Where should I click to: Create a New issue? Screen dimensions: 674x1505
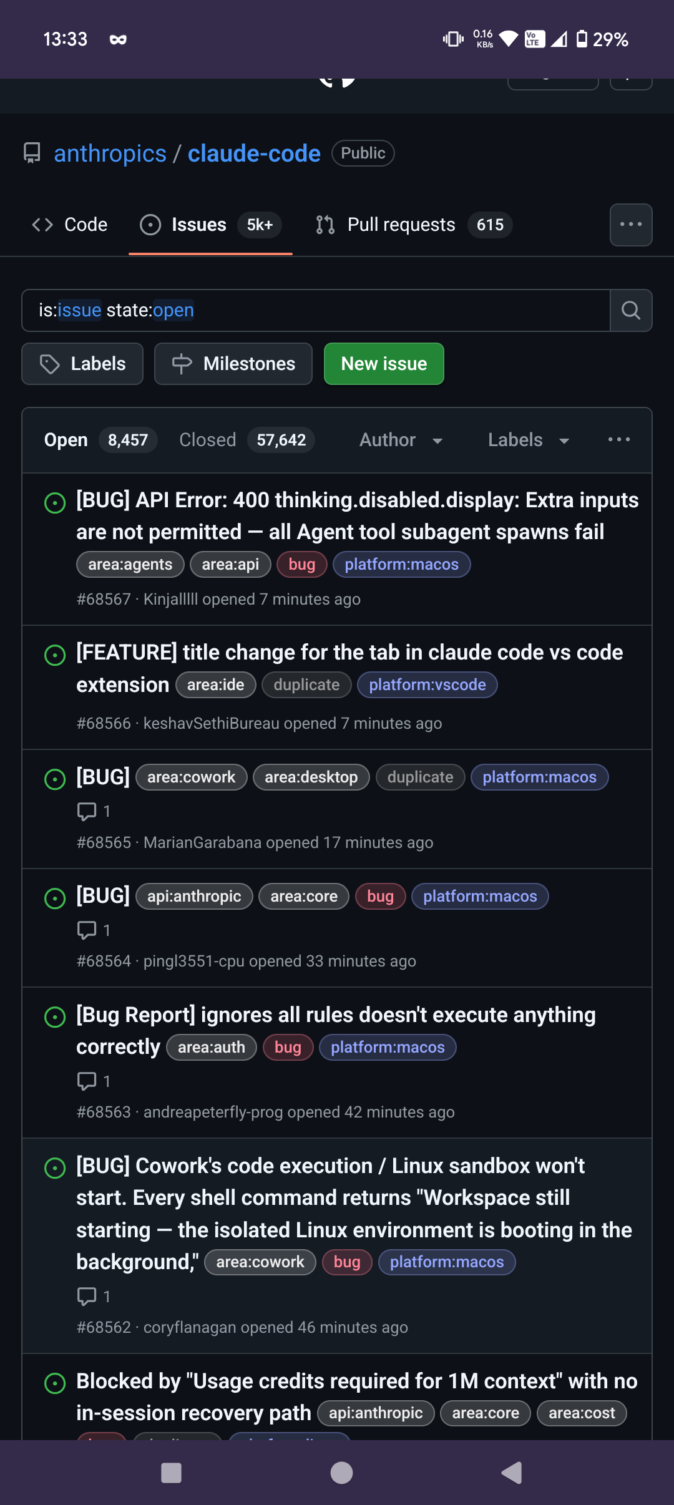tap(384, 364)
